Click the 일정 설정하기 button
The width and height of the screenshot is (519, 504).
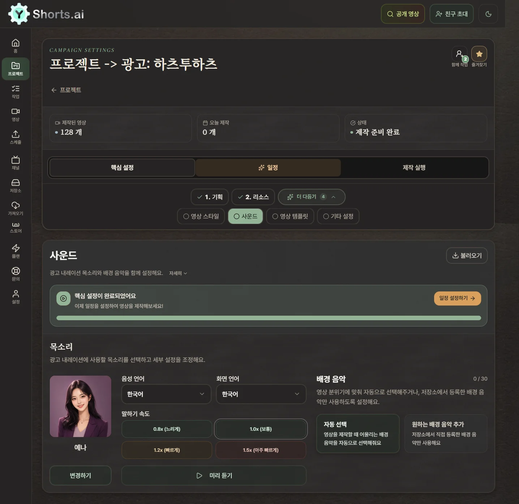[x=457, y=298]
